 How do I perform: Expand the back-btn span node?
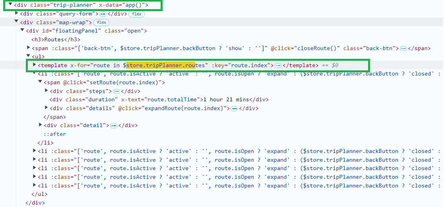[28, 48]
